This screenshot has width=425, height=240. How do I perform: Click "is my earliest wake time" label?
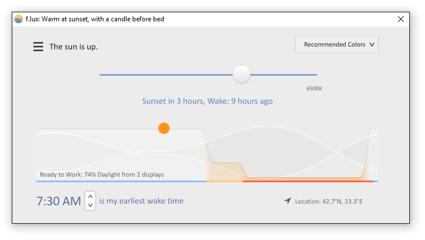[141, 201]
